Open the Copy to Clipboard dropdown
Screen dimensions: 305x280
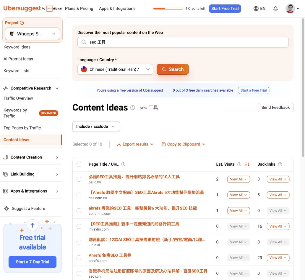tap(184, 144)
